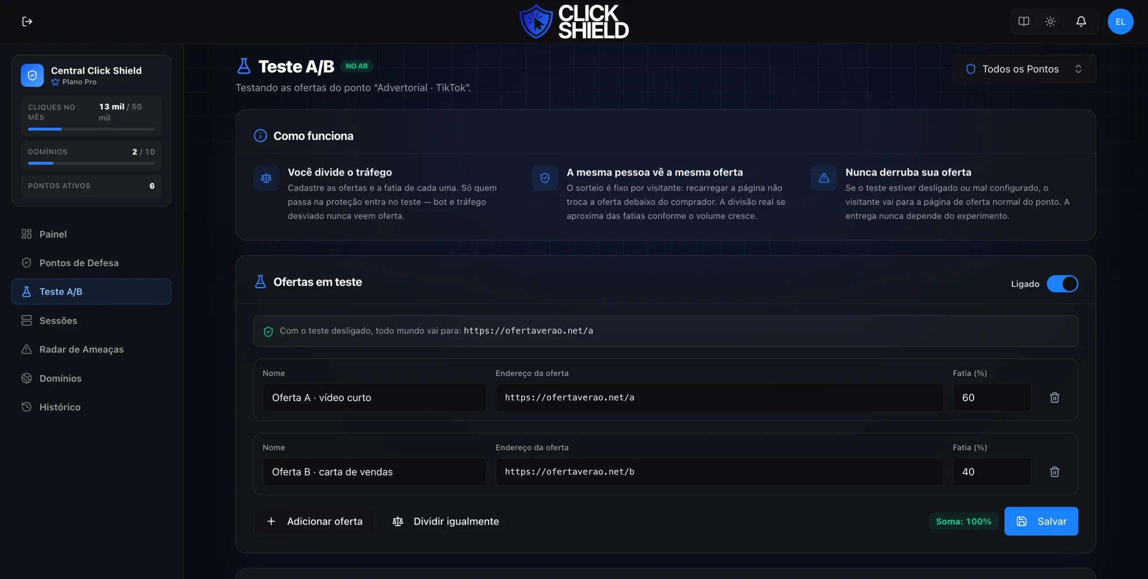This screenshot has width=1148, height=579.
Task: Delete the Oferta A row with trash icon
Action: pyautogui.click(x=1054, y=398)
